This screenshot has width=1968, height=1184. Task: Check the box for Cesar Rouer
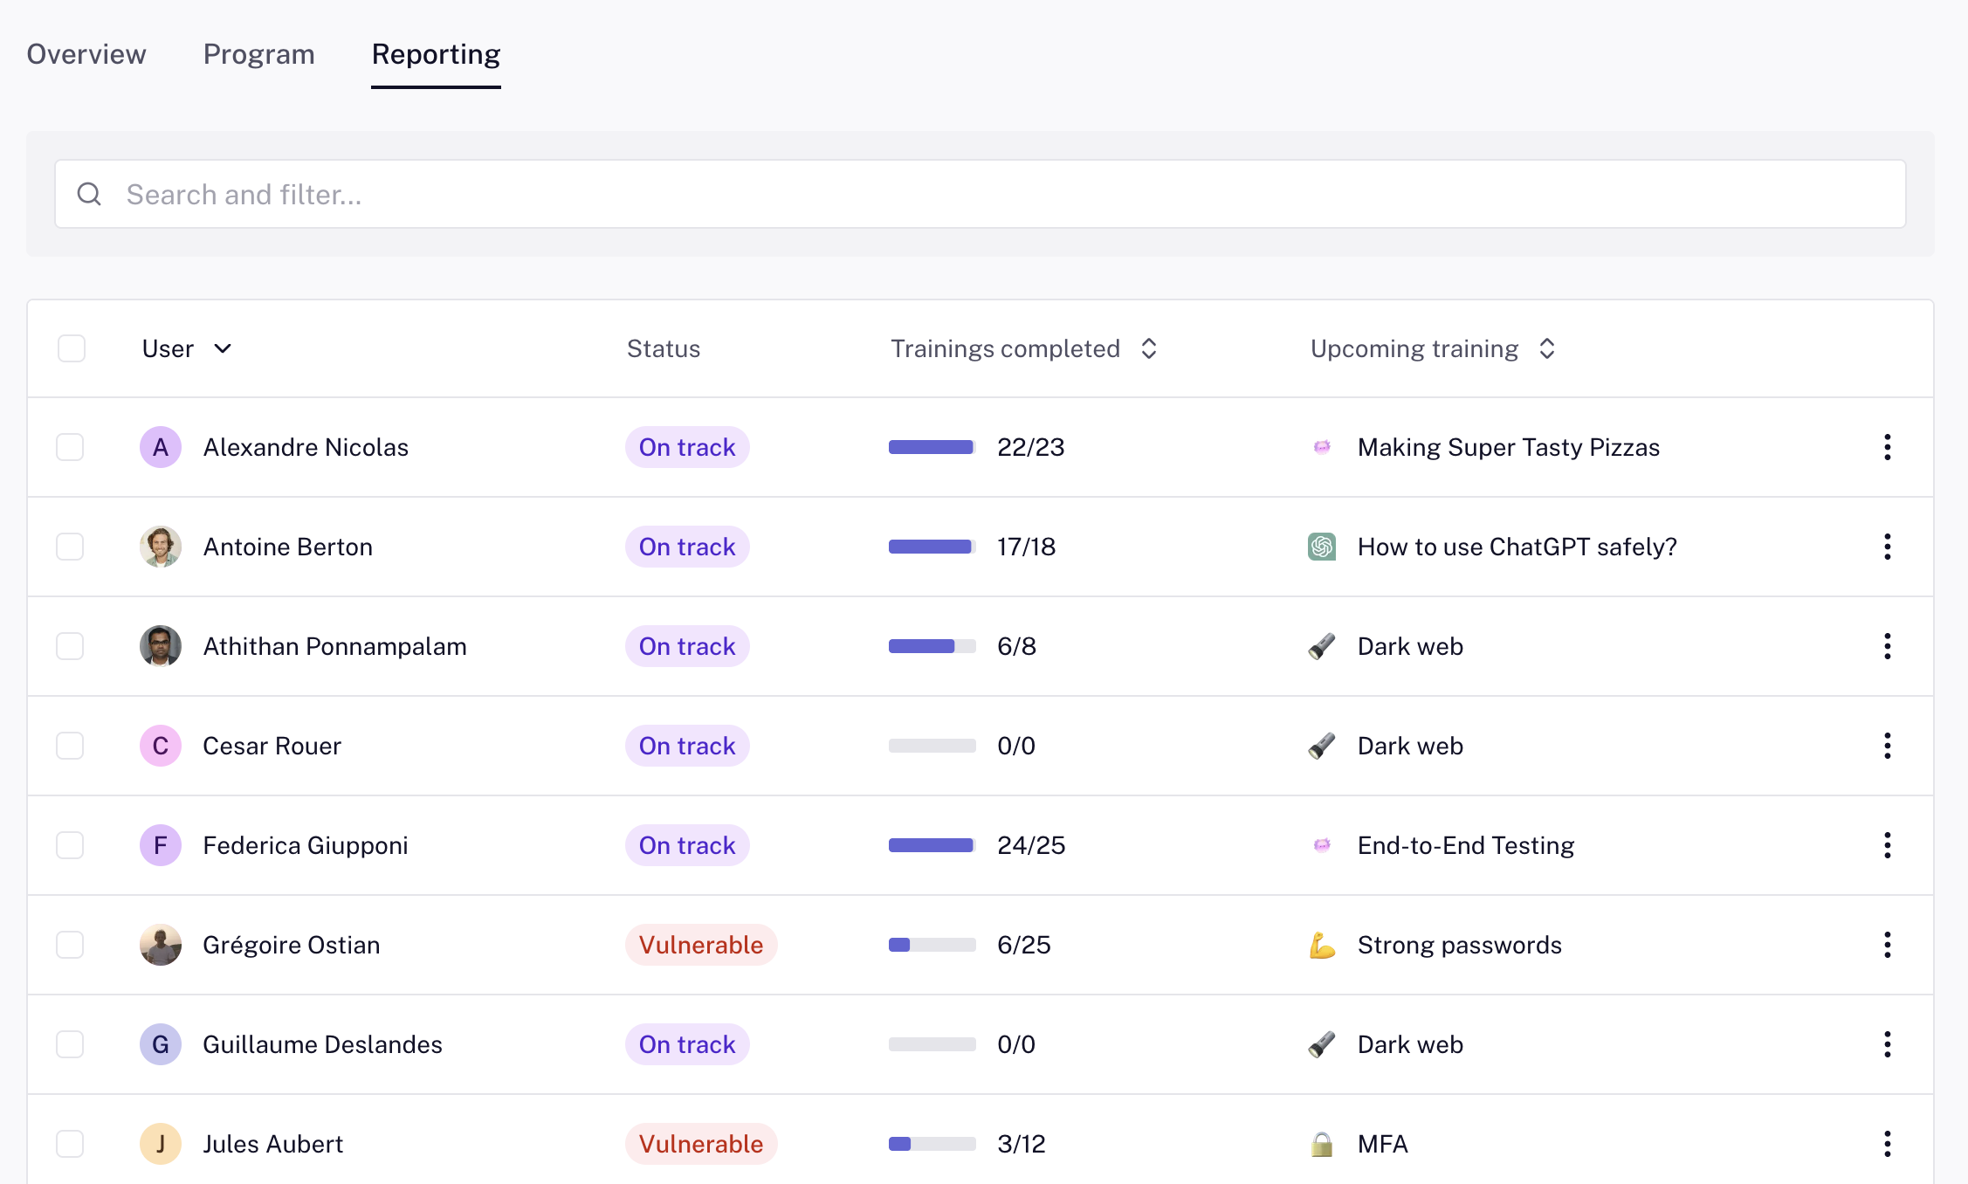(70, 746)
